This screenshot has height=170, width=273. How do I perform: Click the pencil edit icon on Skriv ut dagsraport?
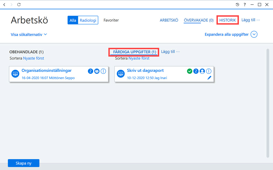[x=209, y=78]
